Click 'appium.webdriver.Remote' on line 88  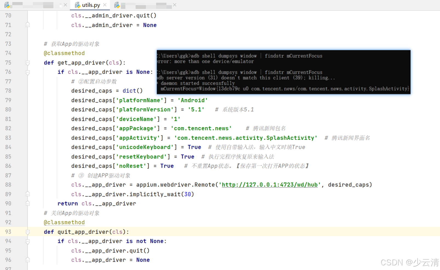pyautogui.click(x=176, y=185)
